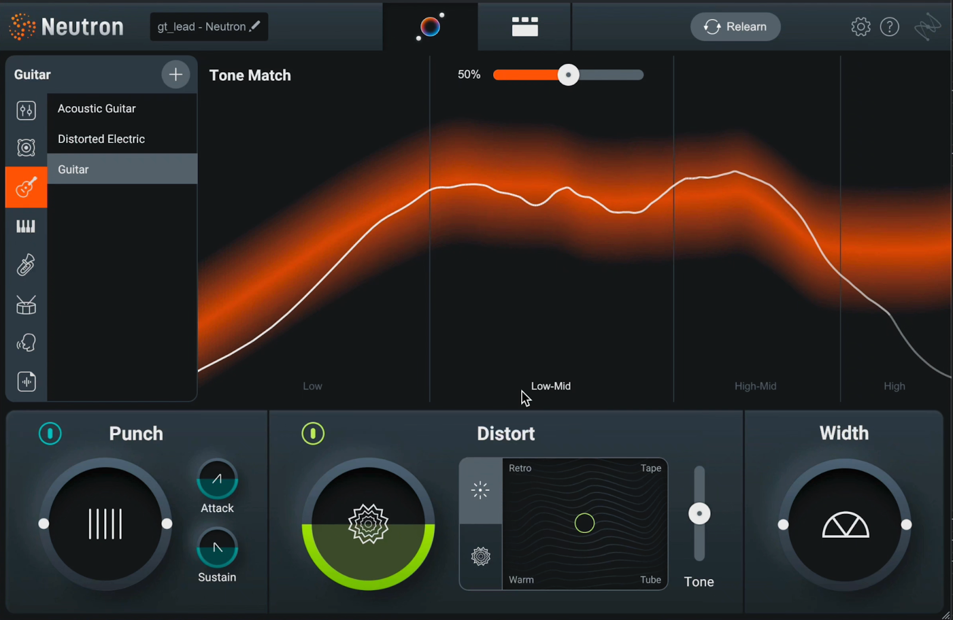Select the audio file reference icon
The width and height of the screenshot is (953, 620).
[26, 382]
